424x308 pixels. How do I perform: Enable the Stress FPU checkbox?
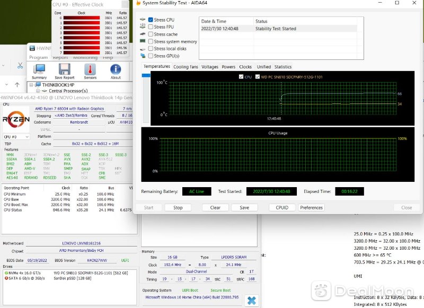tap(151, 27)
